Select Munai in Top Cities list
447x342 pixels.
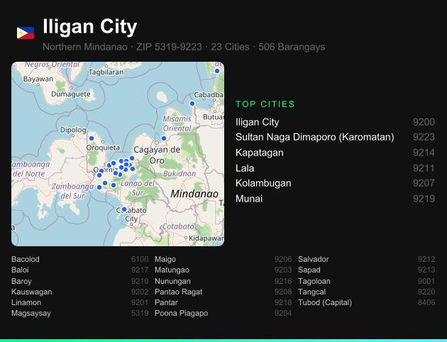tap(335, 199)
